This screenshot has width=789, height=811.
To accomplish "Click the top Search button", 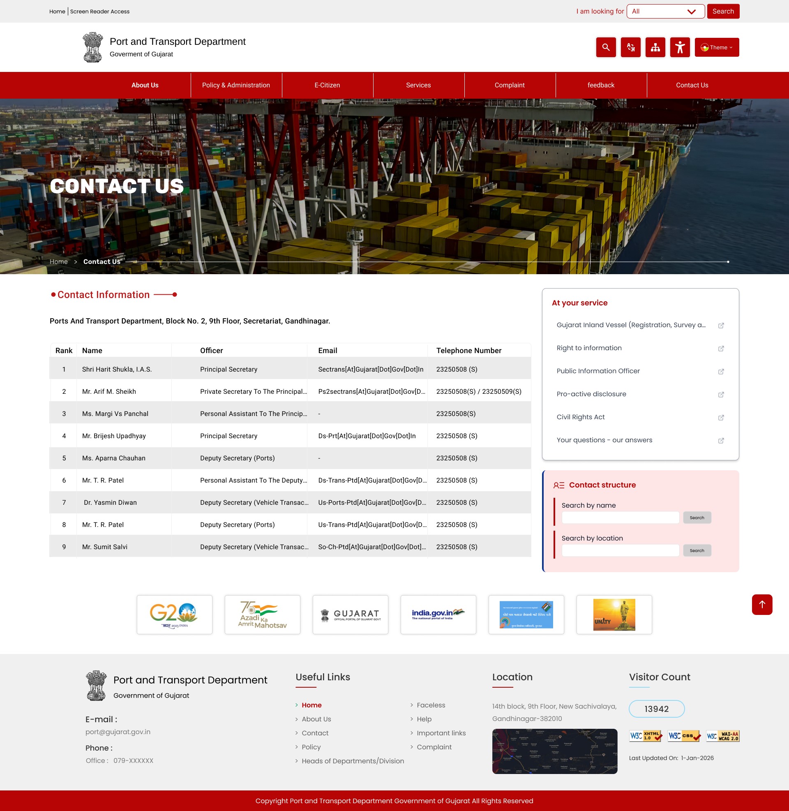I will 723,12.
